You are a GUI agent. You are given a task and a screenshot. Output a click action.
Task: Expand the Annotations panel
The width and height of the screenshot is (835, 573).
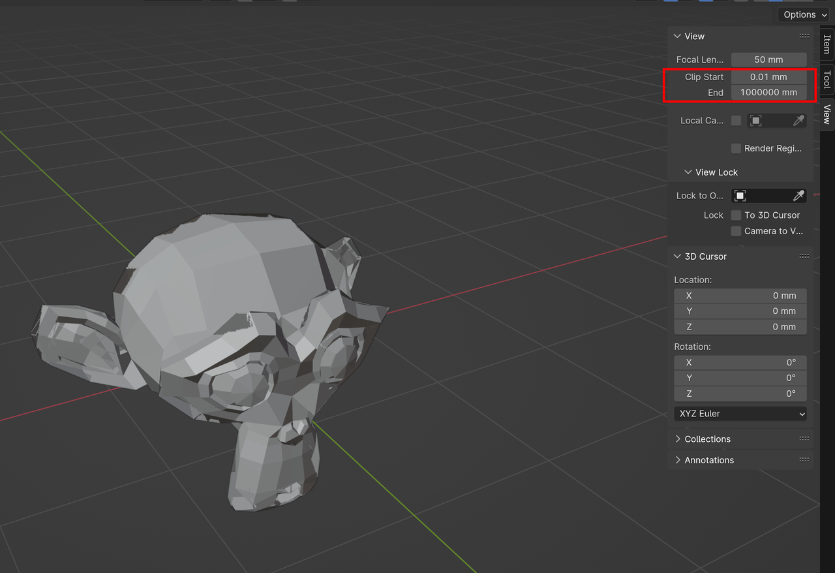677,460
